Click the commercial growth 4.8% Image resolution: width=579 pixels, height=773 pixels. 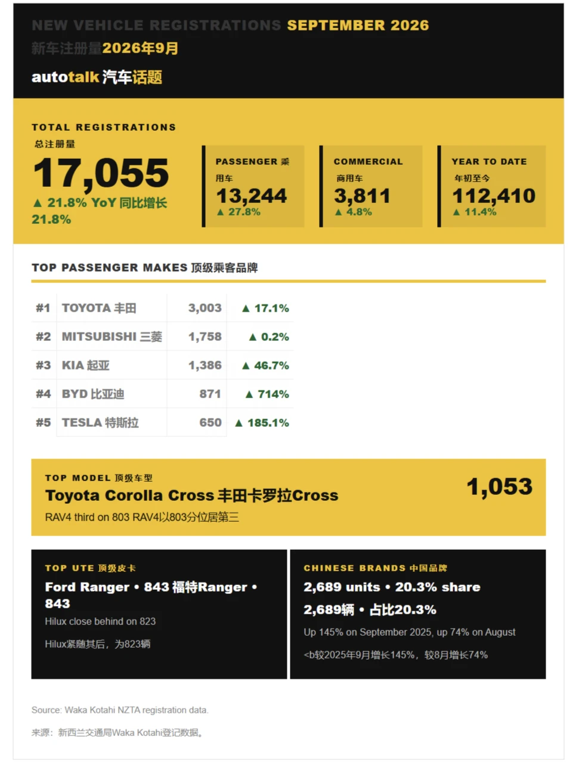[354, 212]
